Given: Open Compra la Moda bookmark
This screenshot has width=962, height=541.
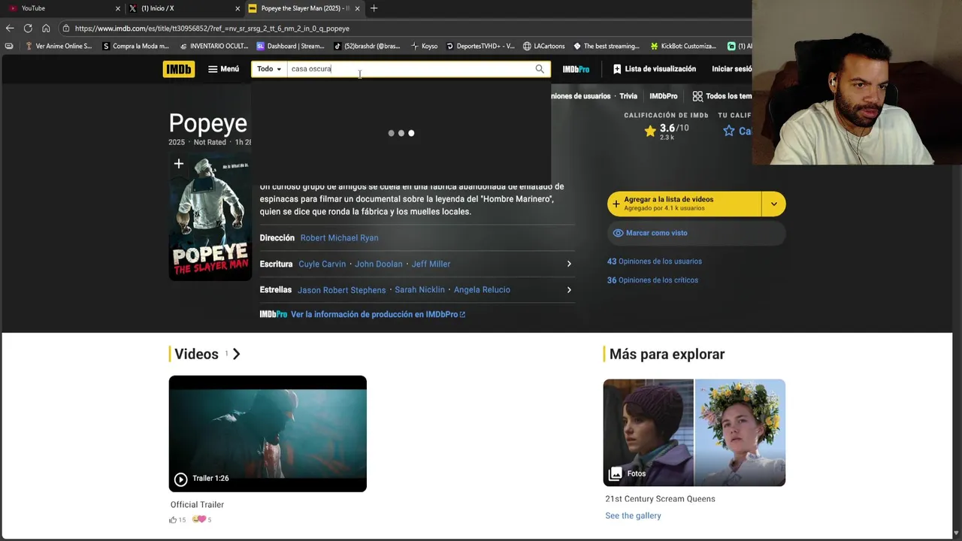Looking at the screenshot, I should pyautogui.click(x=136, y=47).
